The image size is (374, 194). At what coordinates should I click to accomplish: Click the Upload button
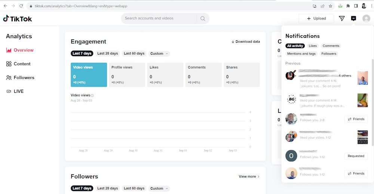pos(316,18)
